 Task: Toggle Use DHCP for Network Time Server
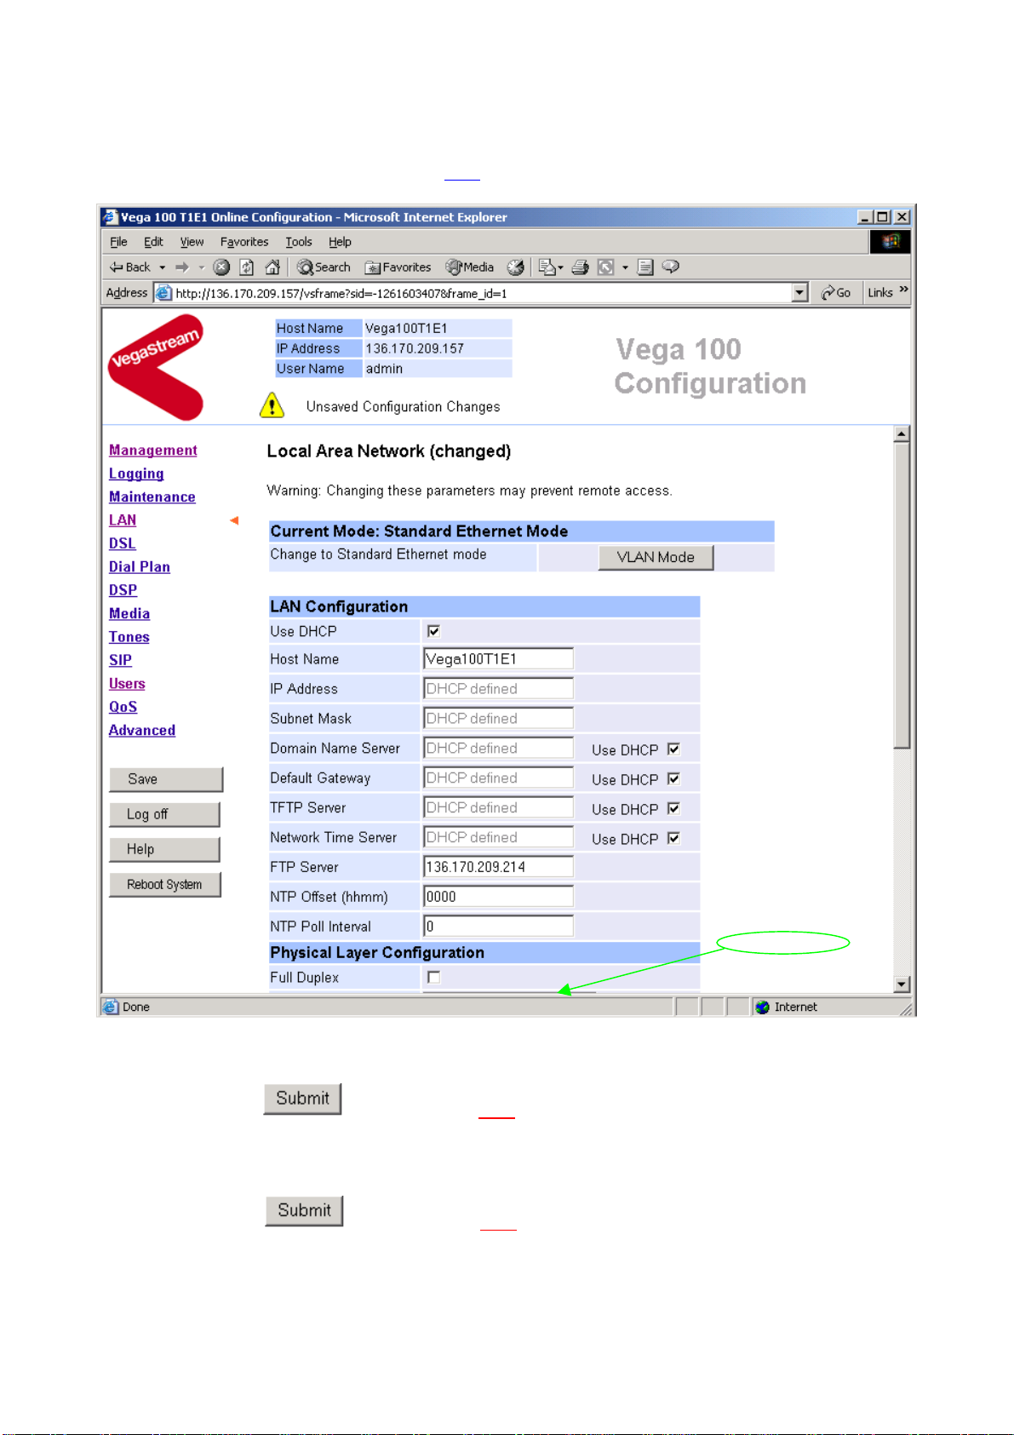(x=673, y=839)
